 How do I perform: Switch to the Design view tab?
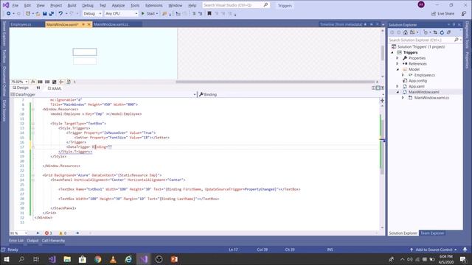21,88
